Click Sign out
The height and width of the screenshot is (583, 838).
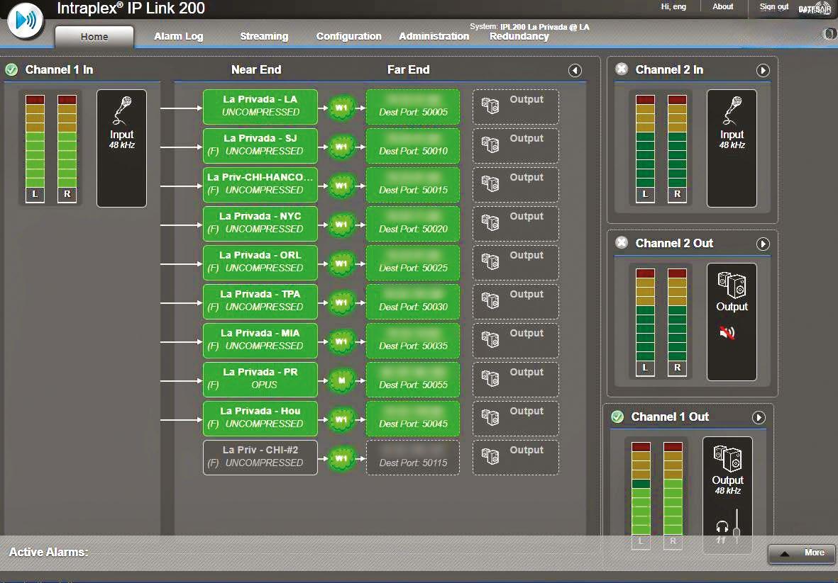[774, 6]
